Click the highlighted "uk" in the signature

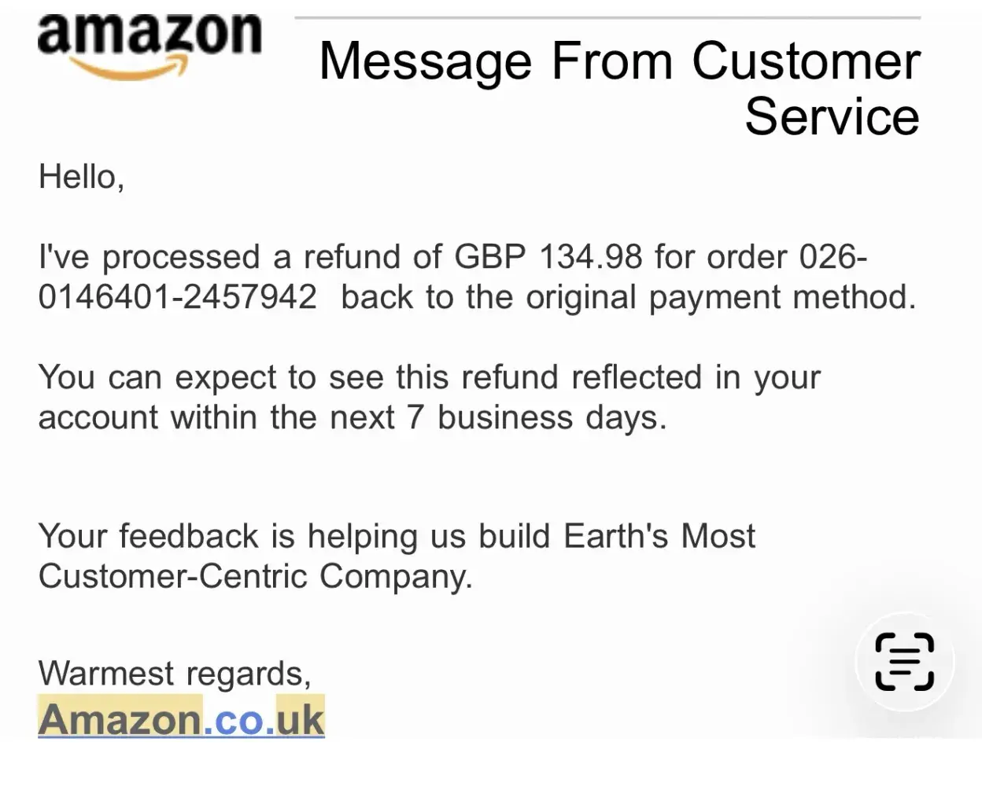[300, 718]
